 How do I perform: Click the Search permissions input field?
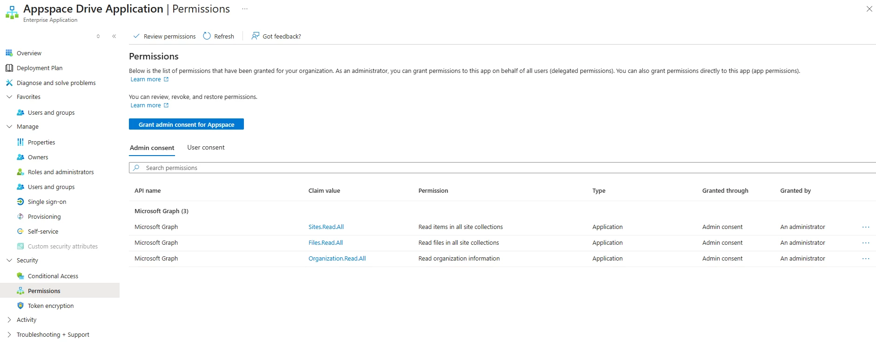pyautogui.click(x=502, y=168)
